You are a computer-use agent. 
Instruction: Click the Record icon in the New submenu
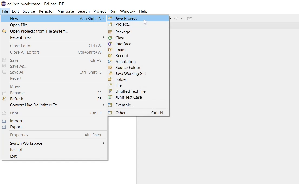point(110,56)
